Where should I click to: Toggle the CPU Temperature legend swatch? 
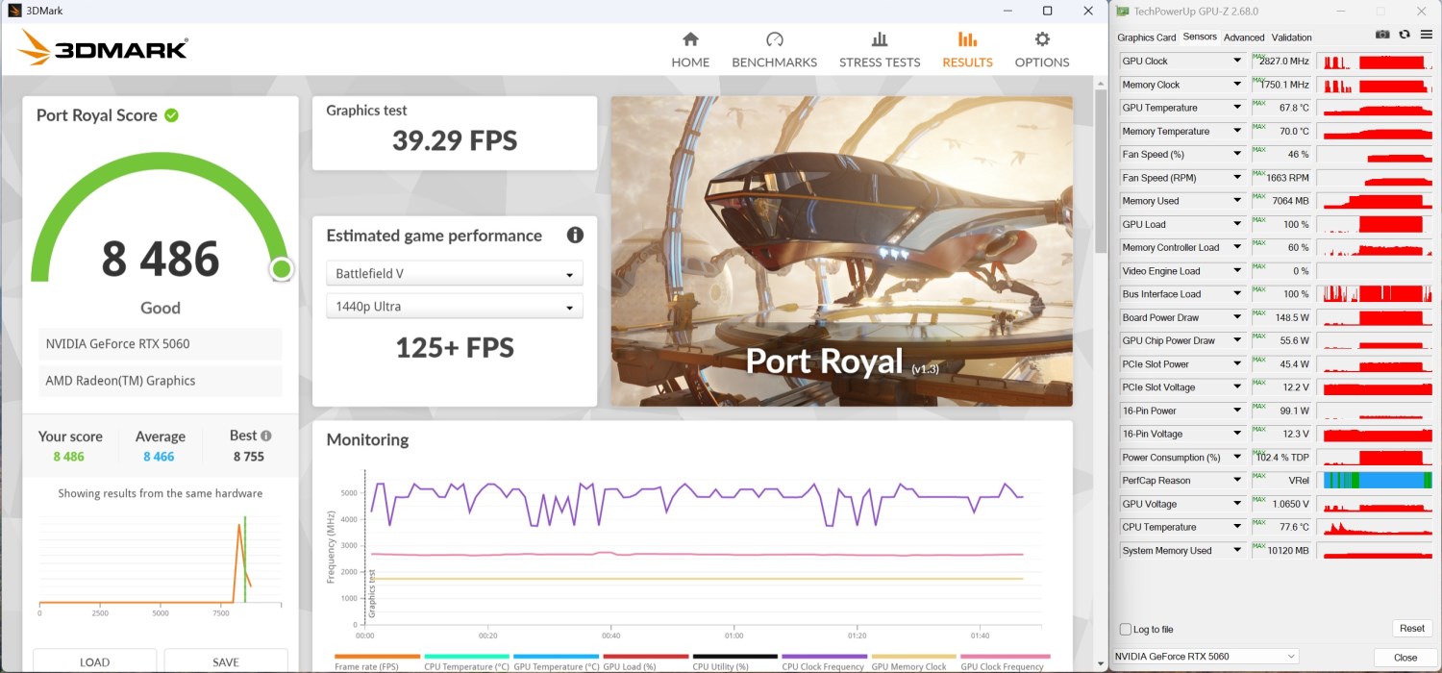pos(467,656)
